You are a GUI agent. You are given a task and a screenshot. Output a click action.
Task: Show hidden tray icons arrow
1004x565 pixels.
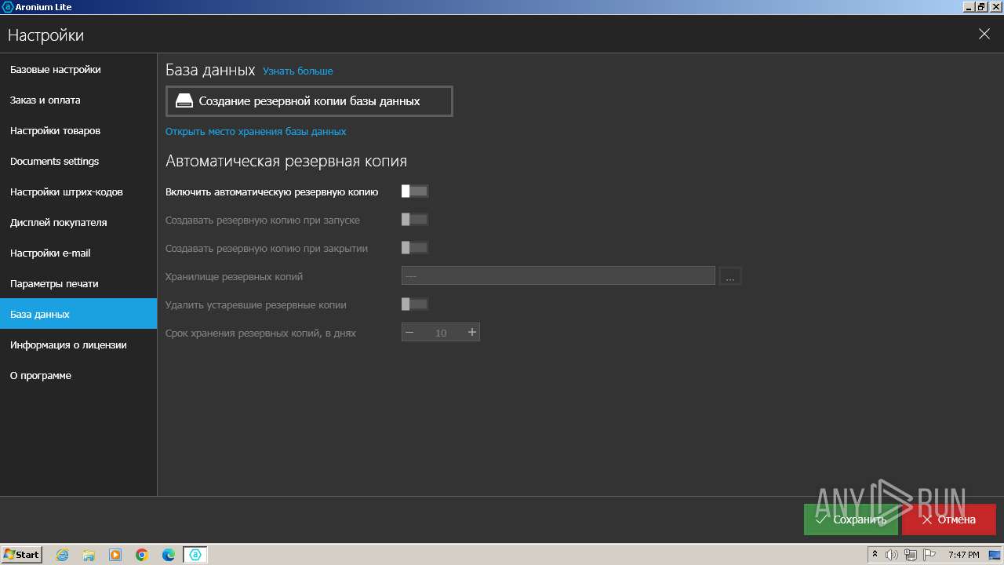click(x=875, y=555)
